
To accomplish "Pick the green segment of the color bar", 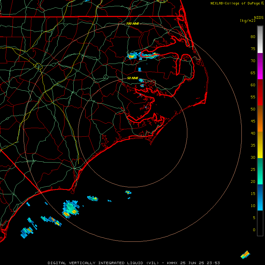I will (x=260, y=171).
